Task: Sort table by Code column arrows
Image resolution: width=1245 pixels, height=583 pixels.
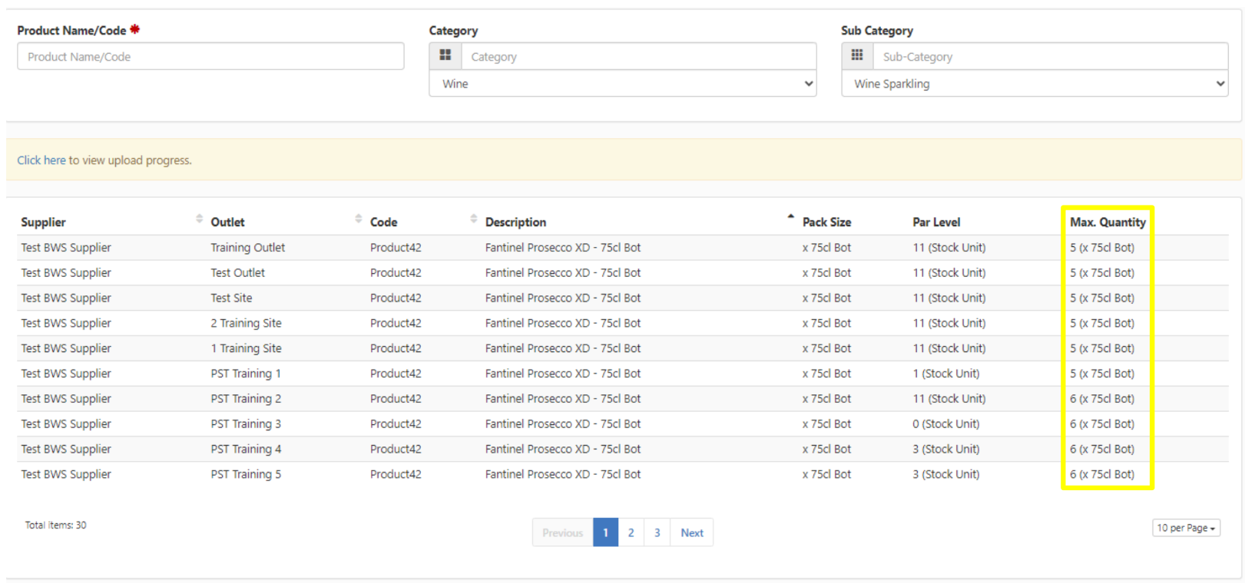Action: (473, 219)
